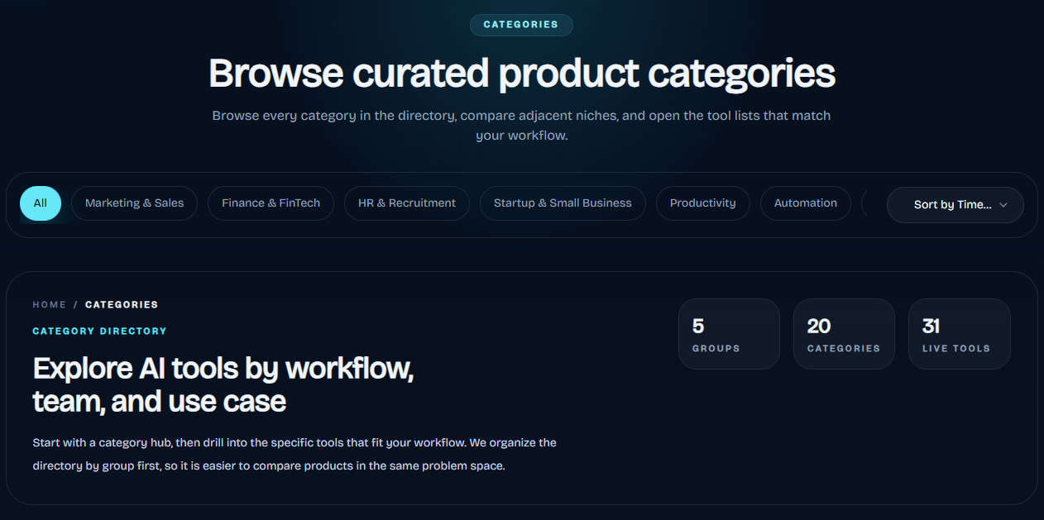Open the 20 Categories stat card

[844, 334]
